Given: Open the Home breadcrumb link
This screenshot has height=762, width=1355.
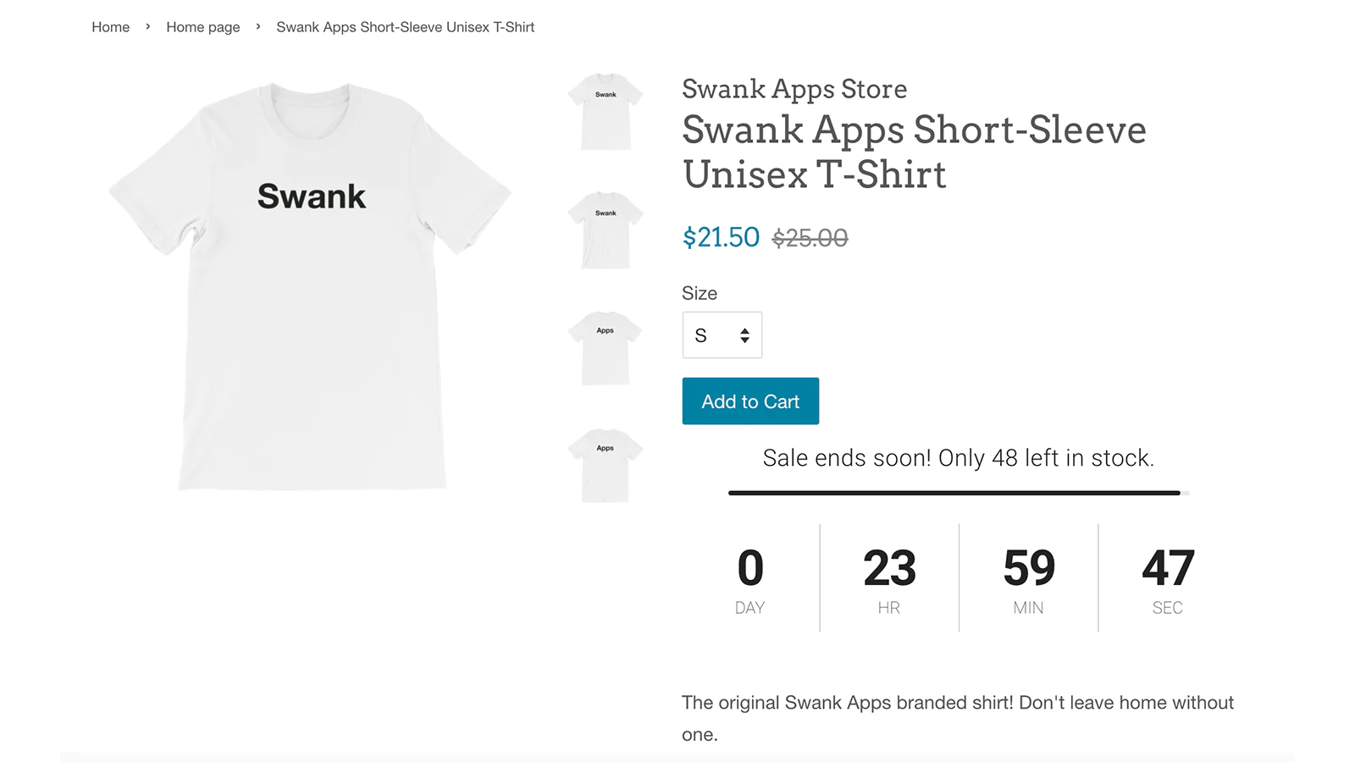Looking at the screenshot, I should [110, 26].
